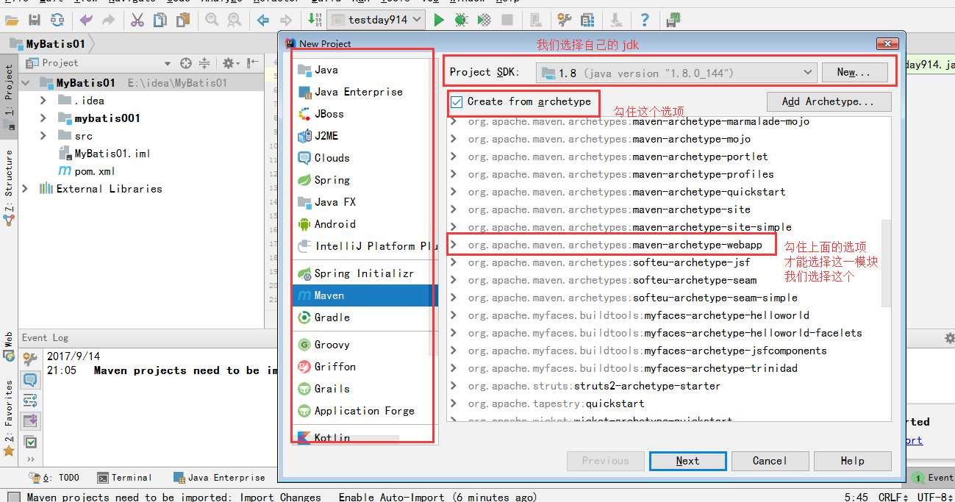This screenshot has height=502, width=955.
Task: Run testday914 with the green play icon
Action: (439, 20)
